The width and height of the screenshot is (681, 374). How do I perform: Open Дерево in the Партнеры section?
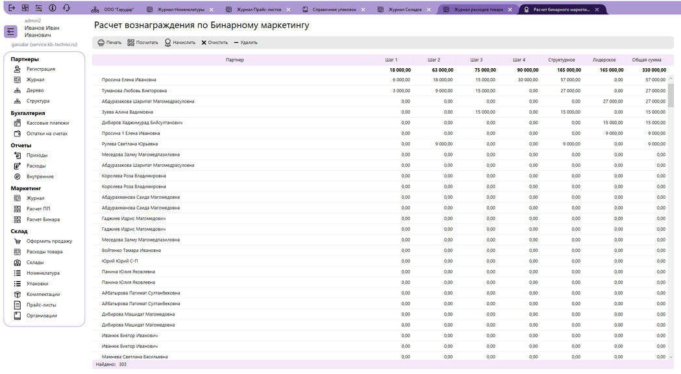(x=35, y=90)
